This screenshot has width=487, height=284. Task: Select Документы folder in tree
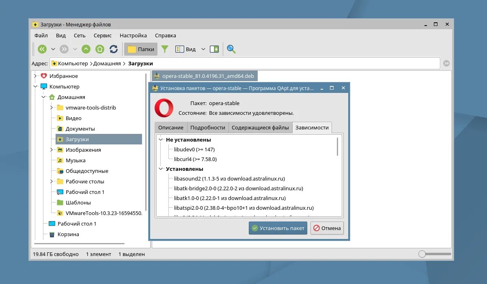(80, 129)
